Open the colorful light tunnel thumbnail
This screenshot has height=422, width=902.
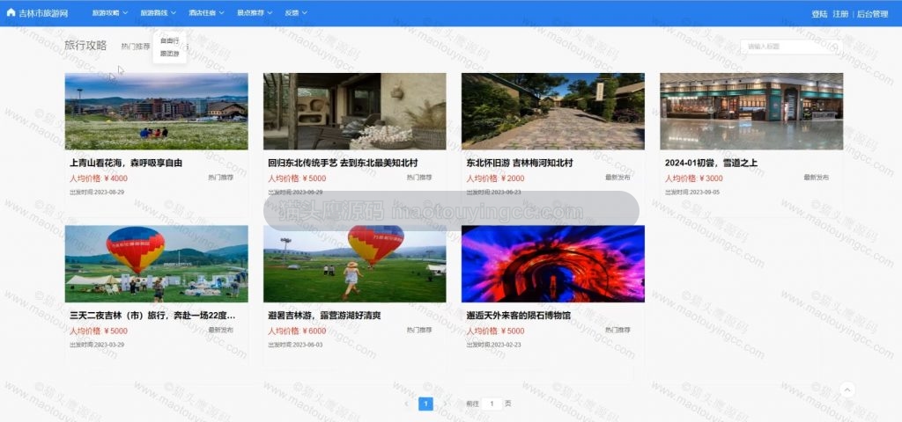coord(553,264)
